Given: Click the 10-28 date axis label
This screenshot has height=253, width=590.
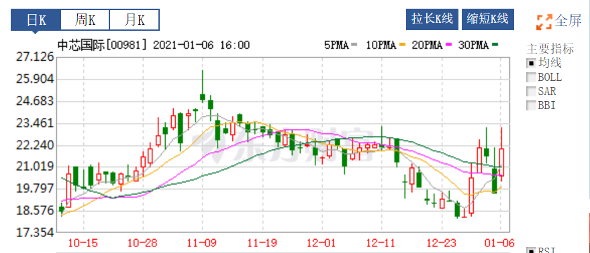Looking at the screenshot, I should [x=142, y=243].
